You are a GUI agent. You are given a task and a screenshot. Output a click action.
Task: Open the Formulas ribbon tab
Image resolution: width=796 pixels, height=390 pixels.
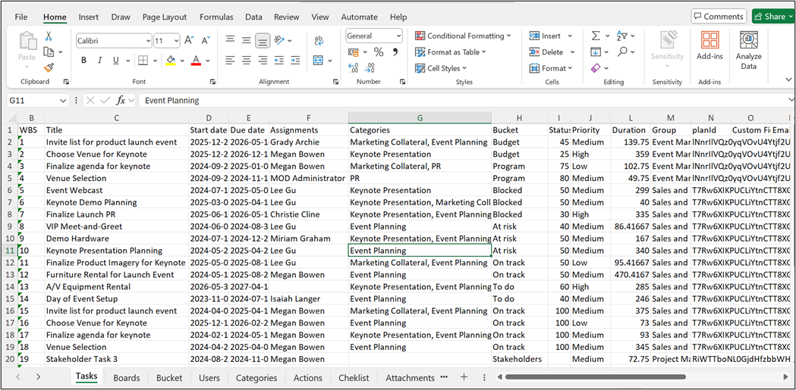tap(216, 17)
